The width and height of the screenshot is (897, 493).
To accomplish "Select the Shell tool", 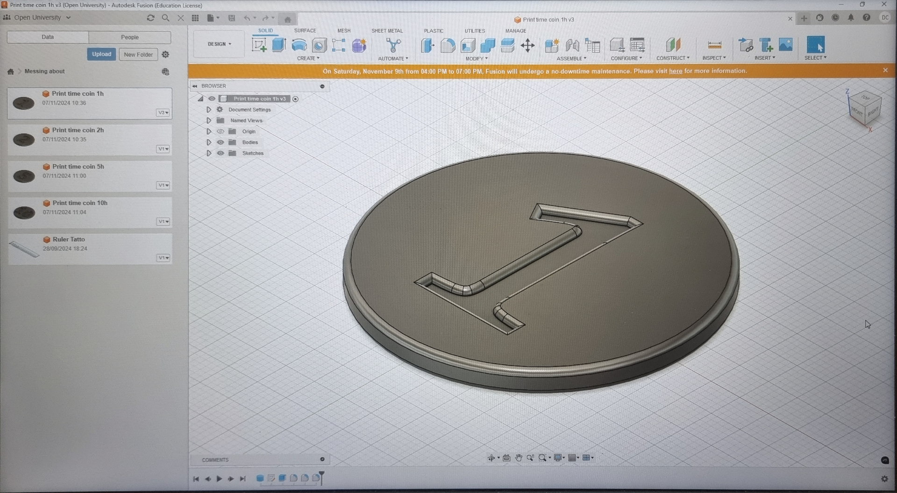I will point(468,45).
